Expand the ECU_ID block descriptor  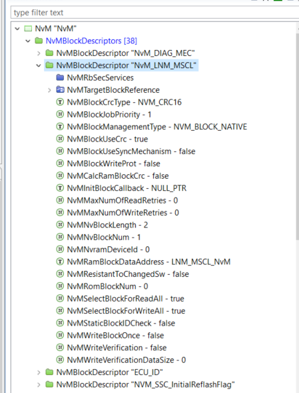click(39, 372)
